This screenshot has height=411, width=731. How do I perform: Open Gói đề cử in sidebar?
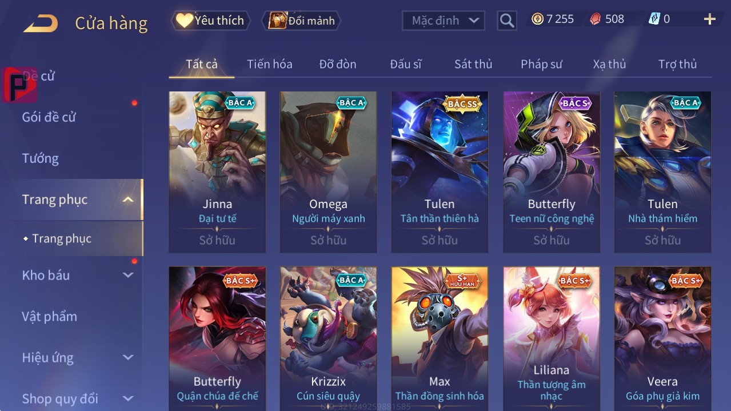coord(49,117)
